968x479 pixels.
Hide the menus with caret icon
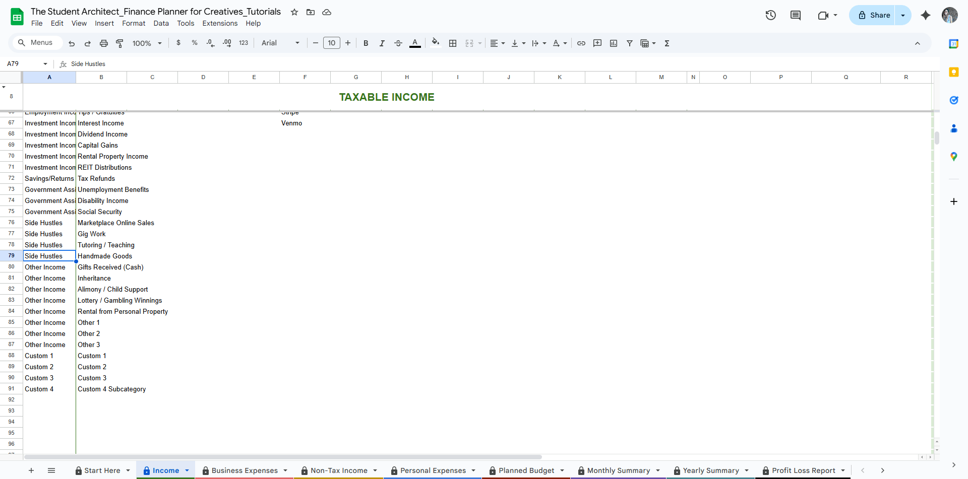click(918, 43)
